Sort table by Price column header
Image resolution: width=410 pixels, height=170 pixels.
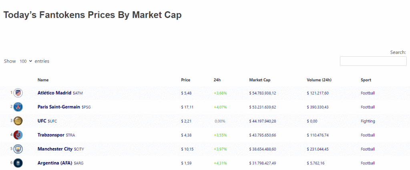[186, 80]
